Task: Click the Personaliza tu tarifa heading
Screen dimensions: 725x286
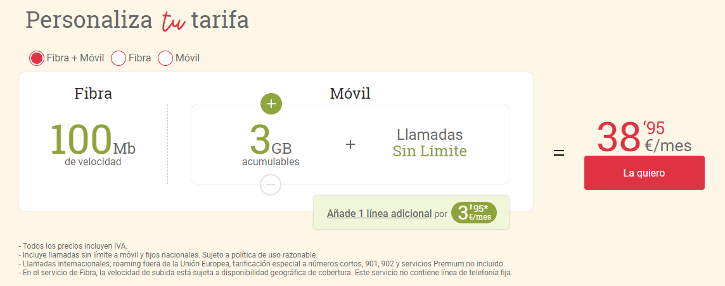Action: coord(138,20)
